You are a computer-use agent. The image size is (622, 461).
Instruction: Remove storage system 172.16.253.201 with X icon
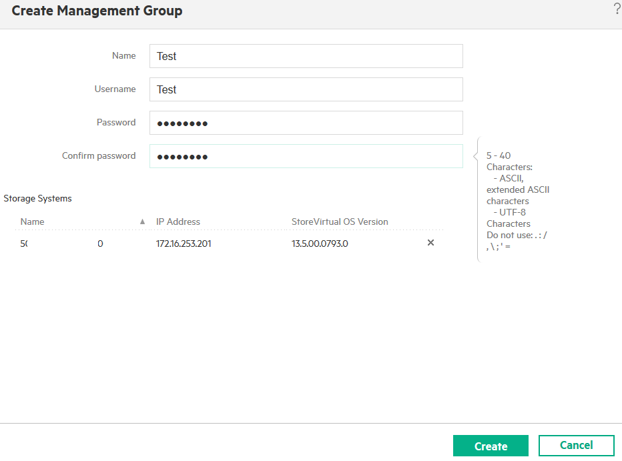pos(430,243)
